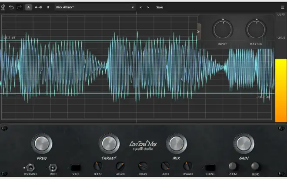Switch to preset slot B

point(48,7)
